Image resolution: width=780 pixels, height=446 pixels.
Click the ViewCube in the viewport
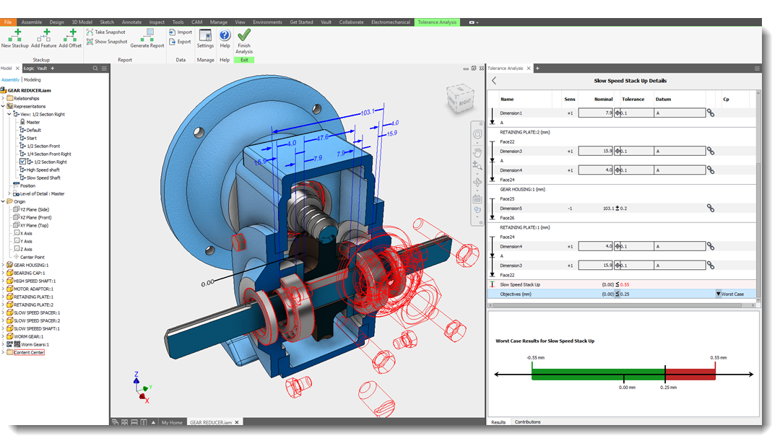pyautogui.click(x=459, y=98)
